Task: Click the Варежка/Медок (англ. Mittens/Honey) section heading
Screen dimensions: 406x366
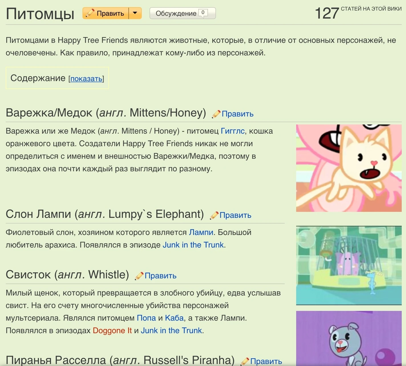Action: point(106,113)
